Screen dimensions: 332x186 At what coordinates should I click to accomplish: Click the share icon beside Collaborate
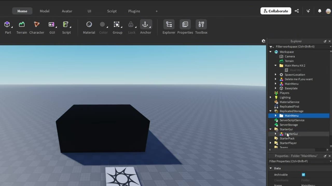tap(297, 11)
